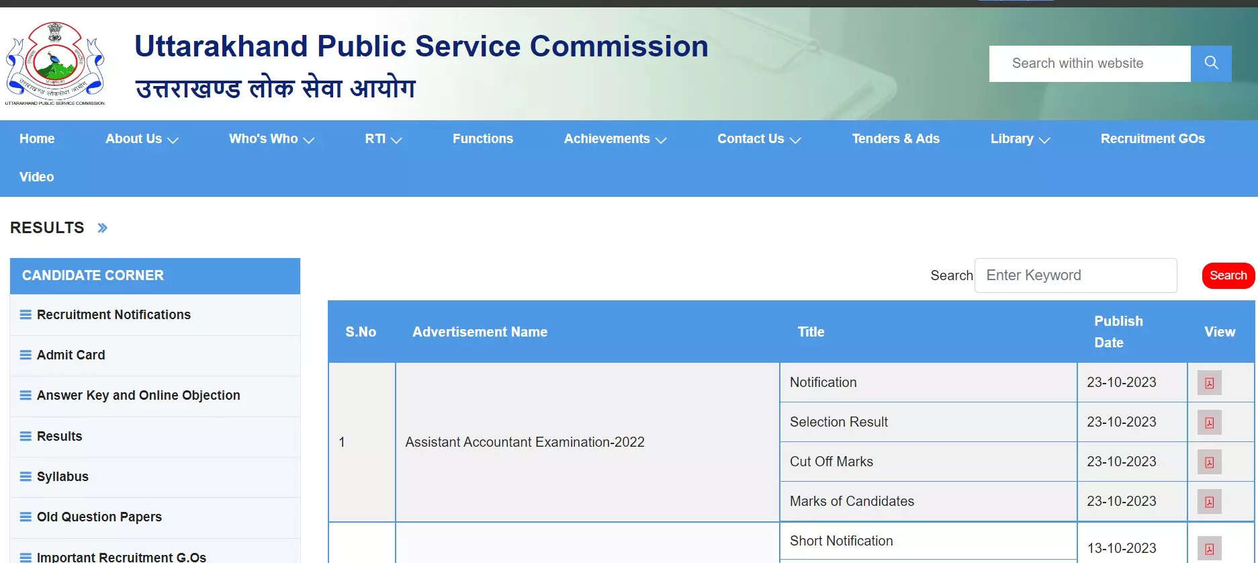Expand the Achievements dropdown
This screenshot has width=1258, height=563.
tap(615, 139)
